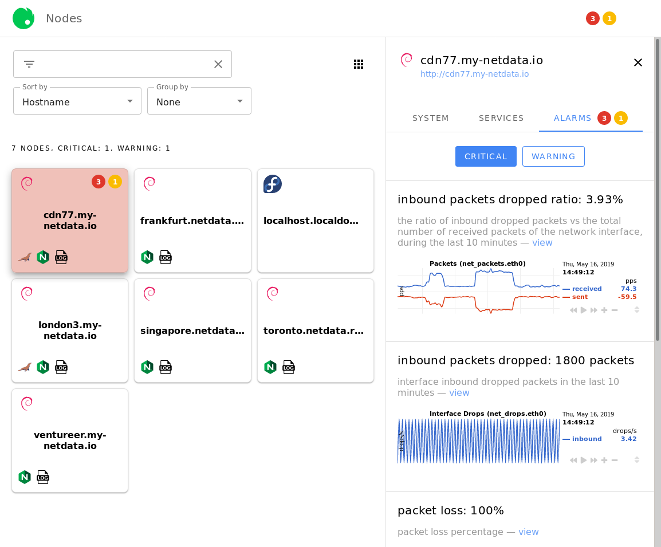Open view link for packets dropped alarm
The image size is (661, 547).
click(459, 393)
